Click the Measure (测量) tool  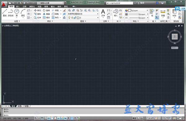[x=163, y=13]
